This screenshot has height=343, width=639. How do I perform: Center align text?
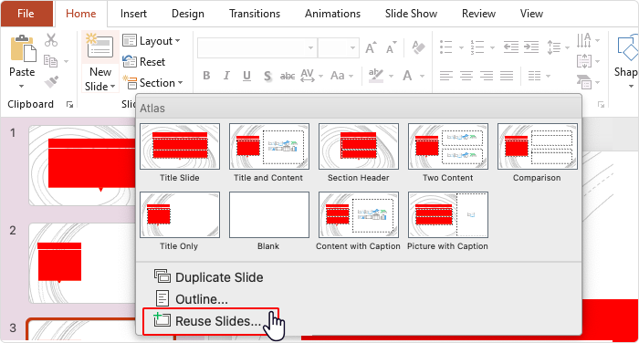click(x=466, y=76)
